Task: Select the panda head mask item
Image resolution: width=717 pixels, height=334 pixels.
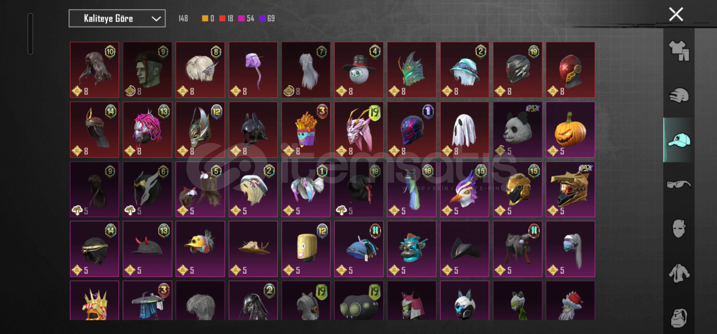Action: click(x=517, y=130)
